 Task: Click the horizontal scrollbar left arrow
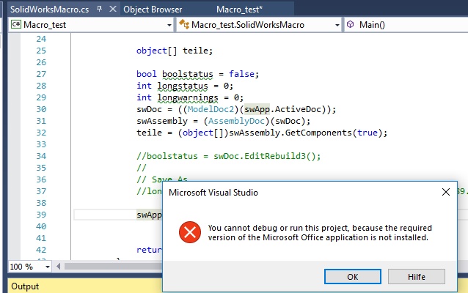pos(59,267)
